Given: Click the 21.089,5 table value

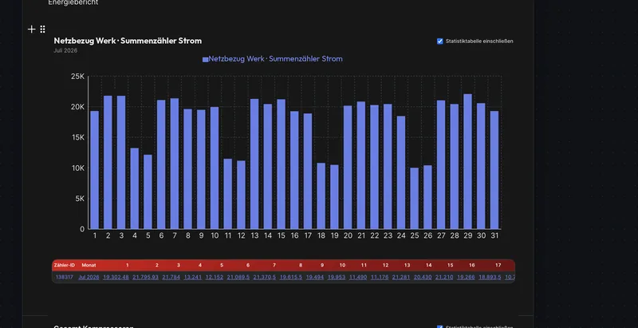Looking at the screenshot, I should 238,277.
